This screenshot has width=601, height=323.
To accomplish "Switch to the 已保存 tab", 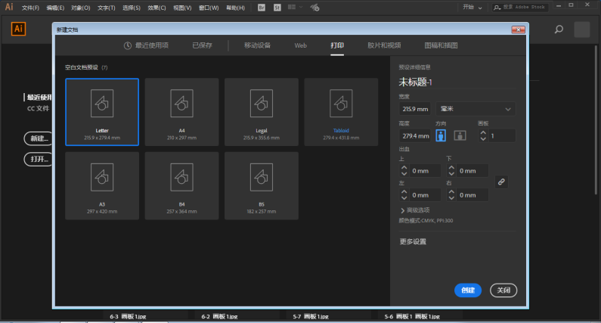I will 203,45.
